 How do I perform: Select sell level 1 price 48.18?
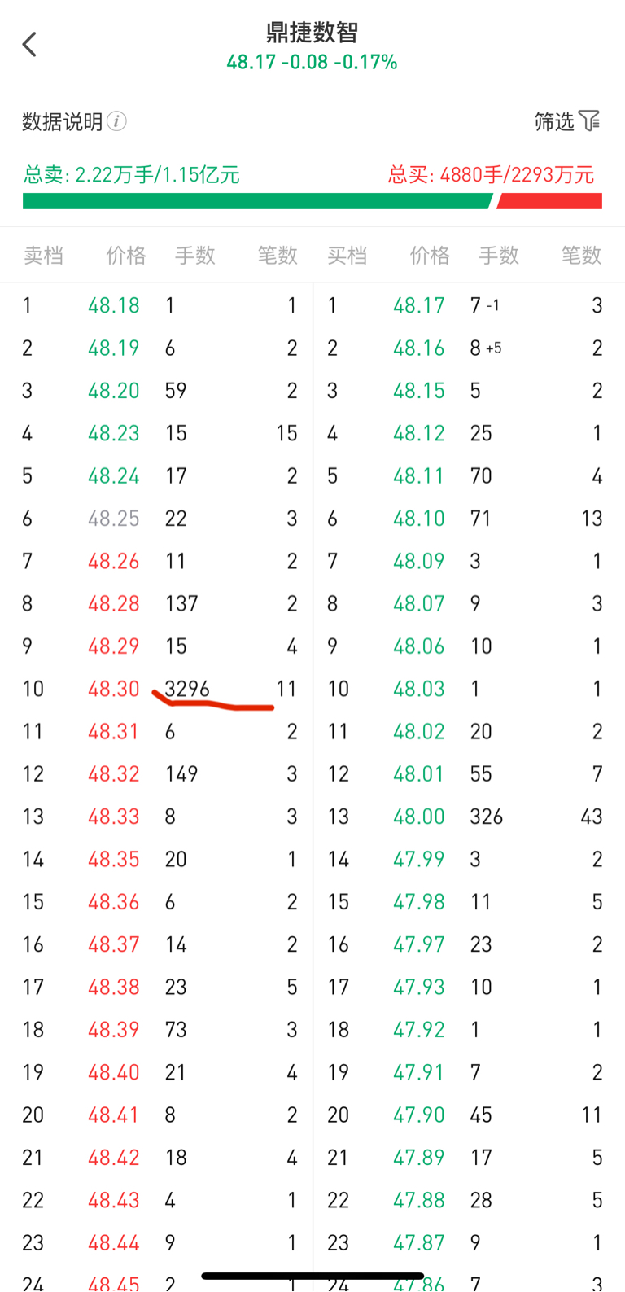[x=114, y=305]
